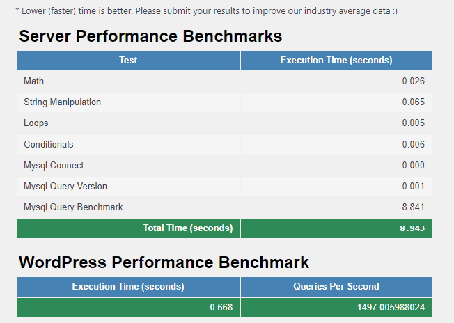The image size is (454, 323).
Task: Click the first table's "Execution Time (seconds)" header
Action: pos(336,61)
